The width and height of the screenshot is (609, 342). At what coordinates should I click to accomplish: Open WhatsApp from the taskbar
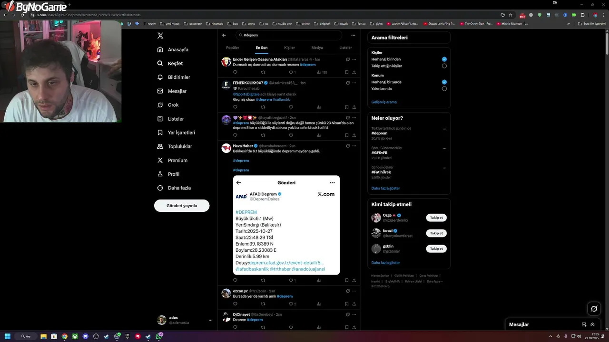[x=159, y=336]
